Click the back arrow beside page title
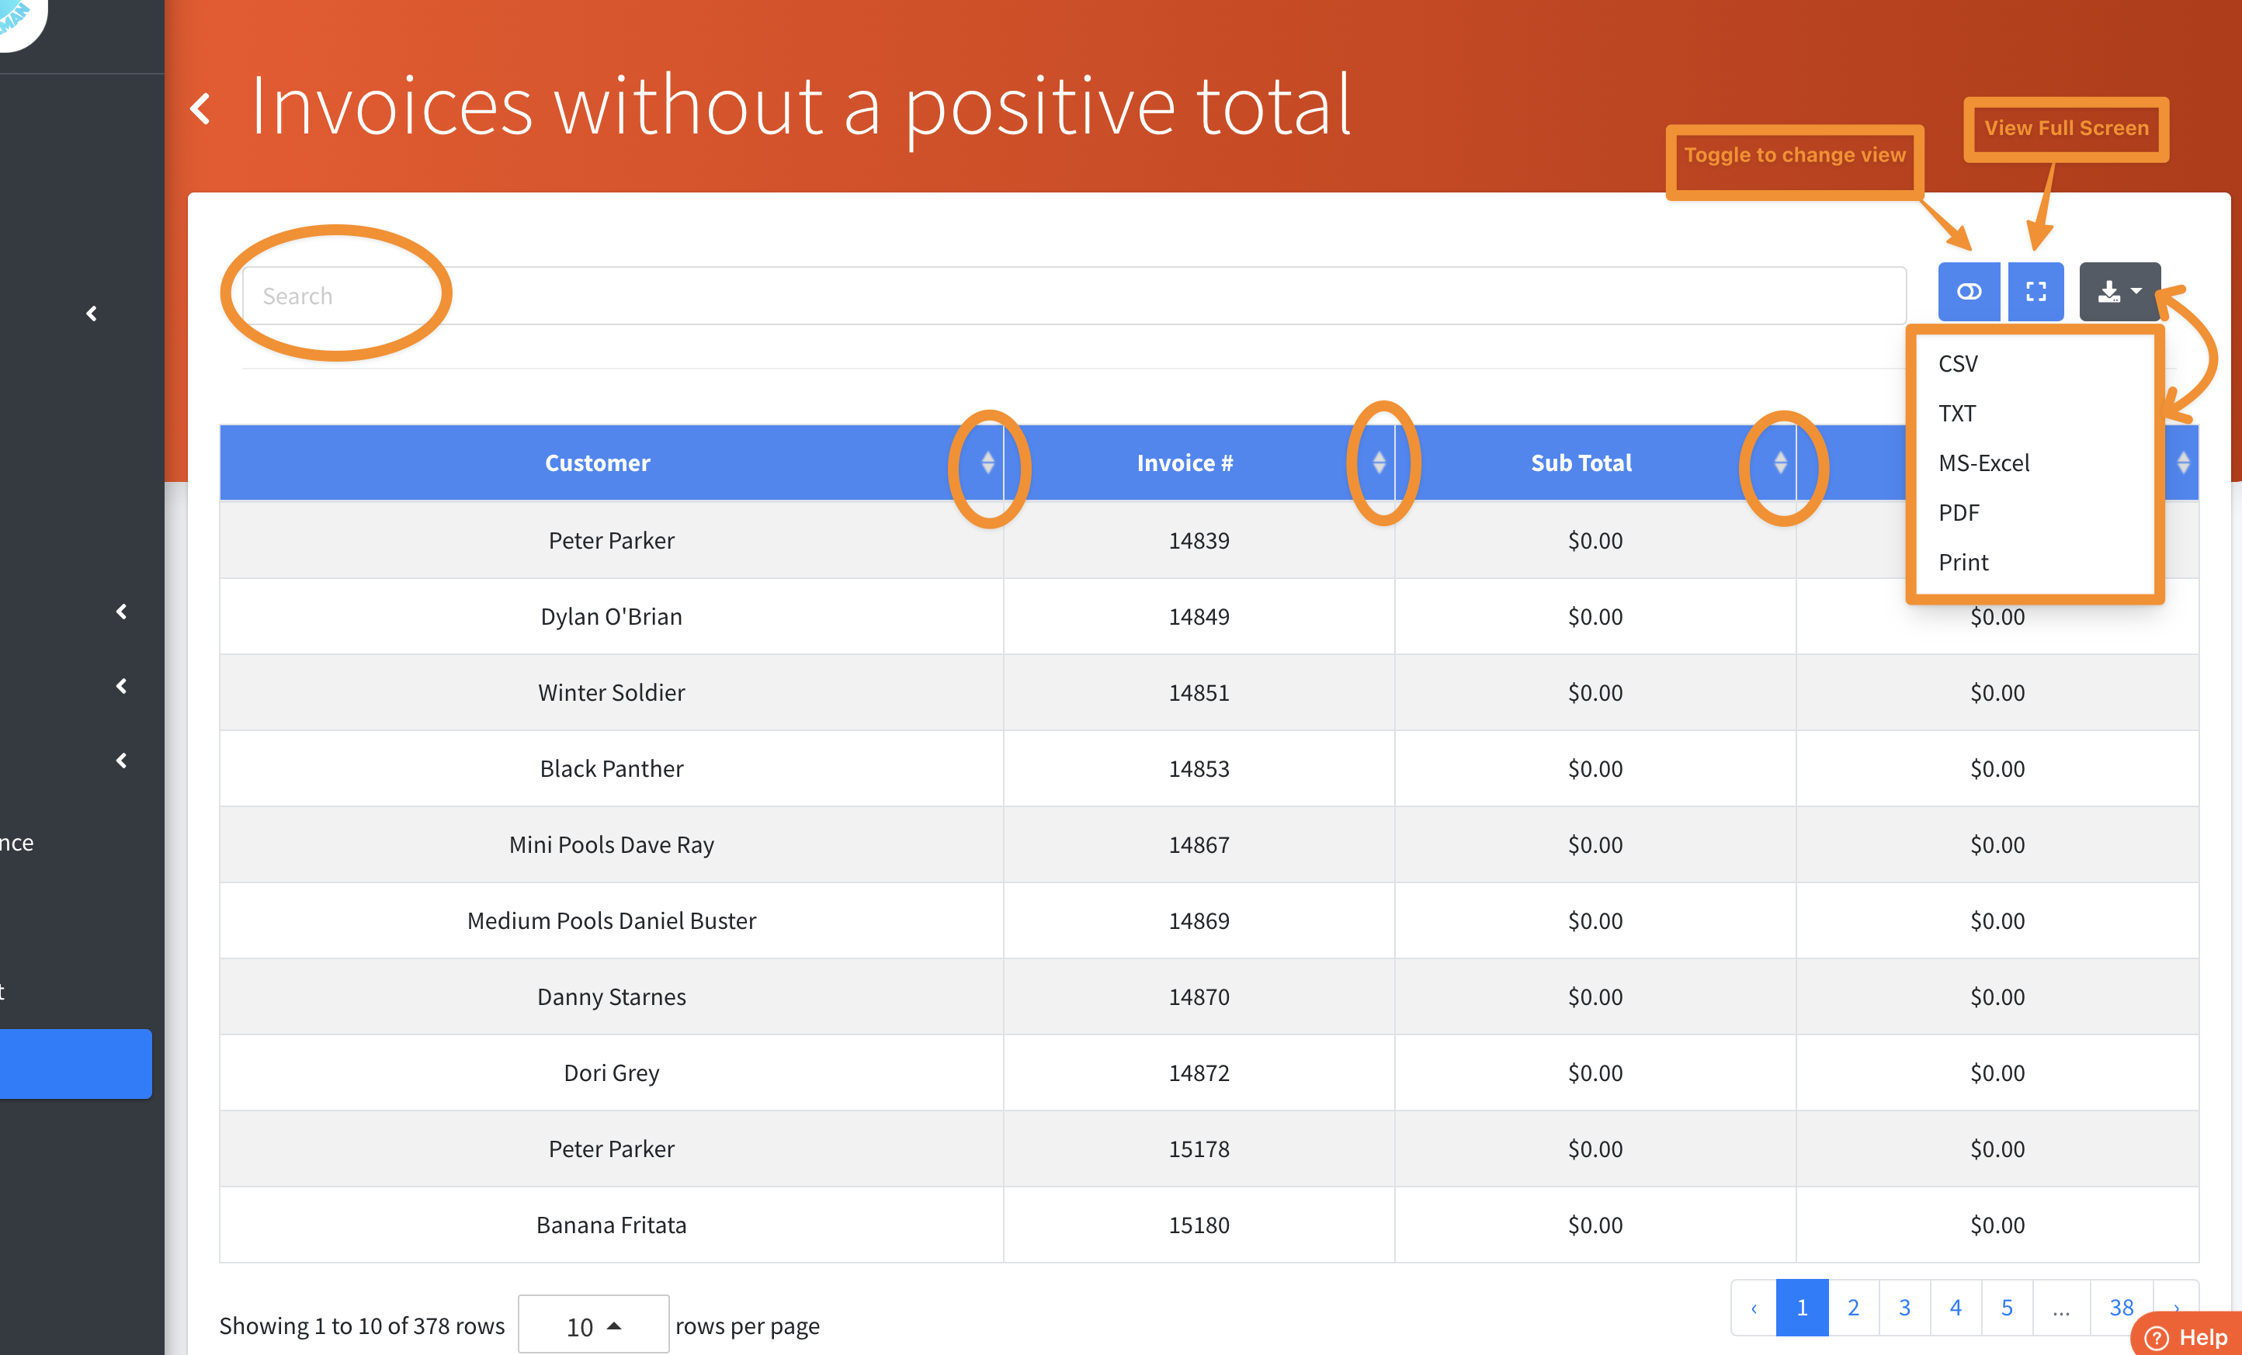 point(201,109)
